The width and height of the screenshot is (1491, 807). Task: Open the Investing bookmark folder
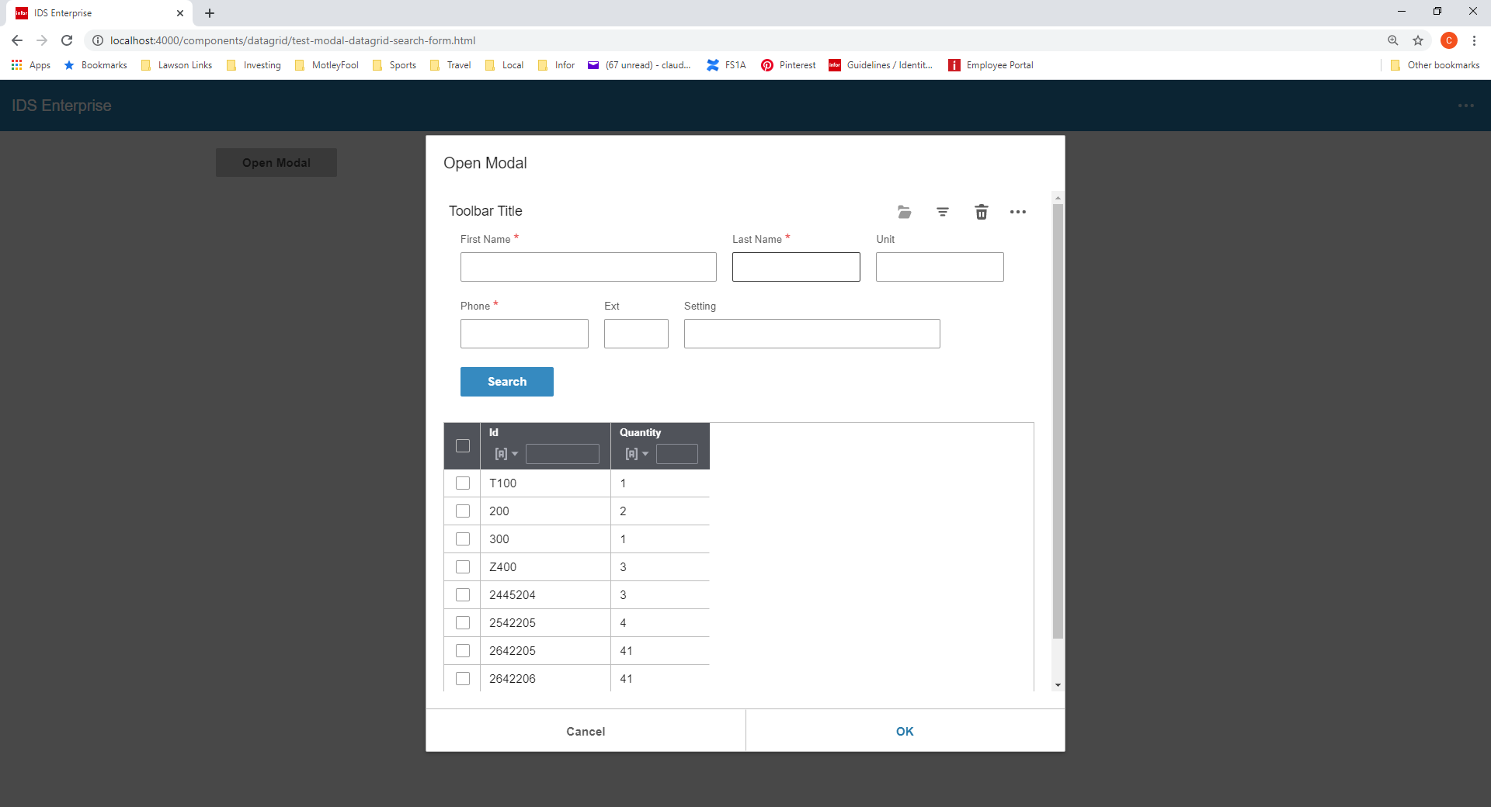point(254,65)
